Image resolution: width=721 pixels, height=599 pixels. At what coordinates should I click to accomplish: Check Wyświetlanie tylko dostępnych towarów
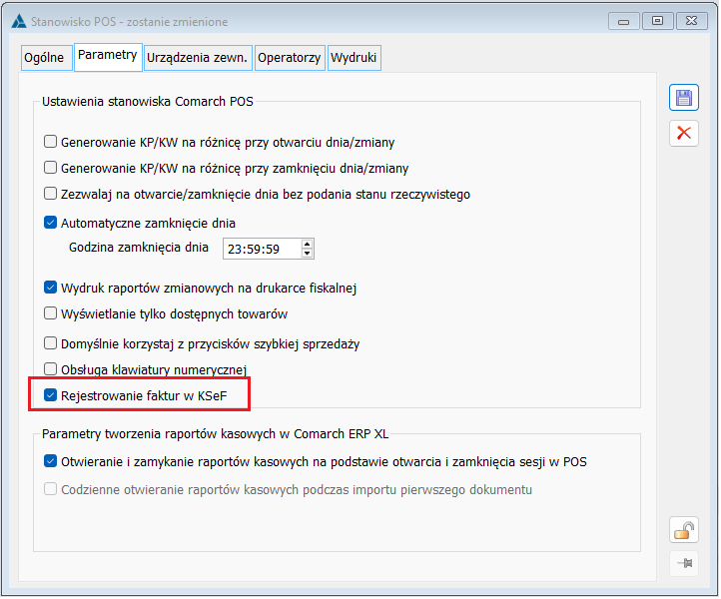point(50,314)
